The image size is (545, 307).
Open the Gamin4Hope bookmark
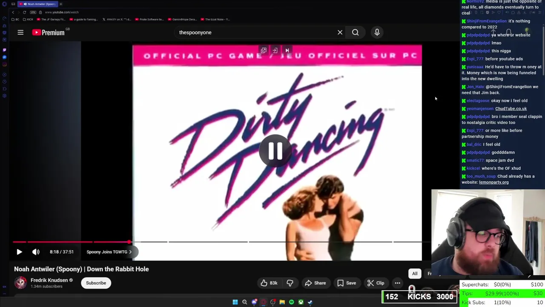(183, 19)
